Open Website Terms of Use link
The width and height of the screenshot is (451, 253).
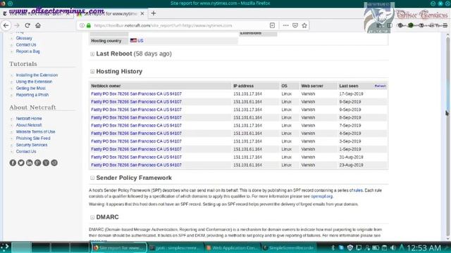[35, 131]
